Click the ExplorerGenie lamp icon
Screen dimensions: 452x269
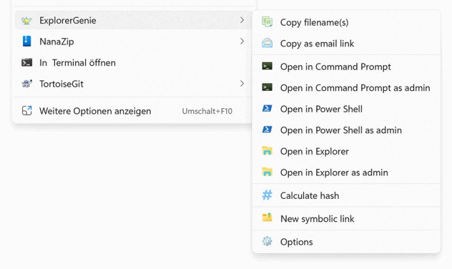point(26,20)
